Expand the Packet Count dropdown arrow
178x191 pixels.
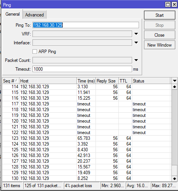[136, 60]
